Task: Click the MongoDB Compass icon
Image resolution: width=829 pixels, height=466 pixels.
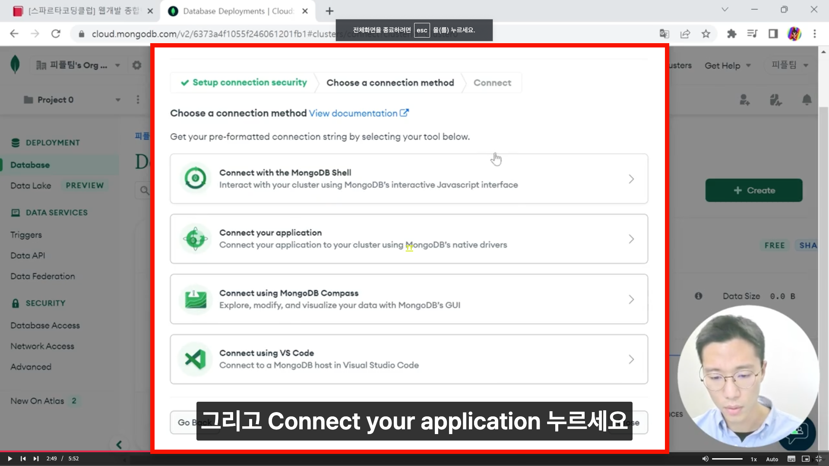Action: coord(195,299)
